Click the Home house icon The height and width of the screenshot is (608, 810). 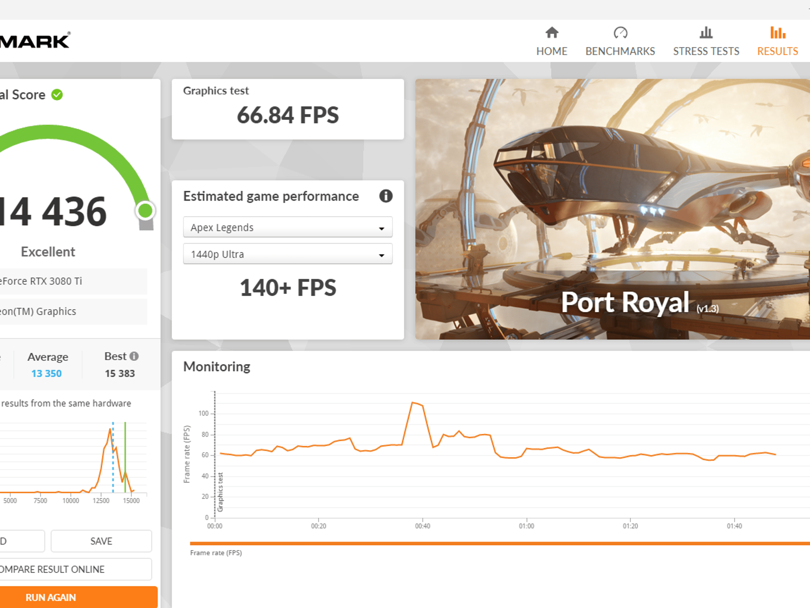click(x=552, y=33)
